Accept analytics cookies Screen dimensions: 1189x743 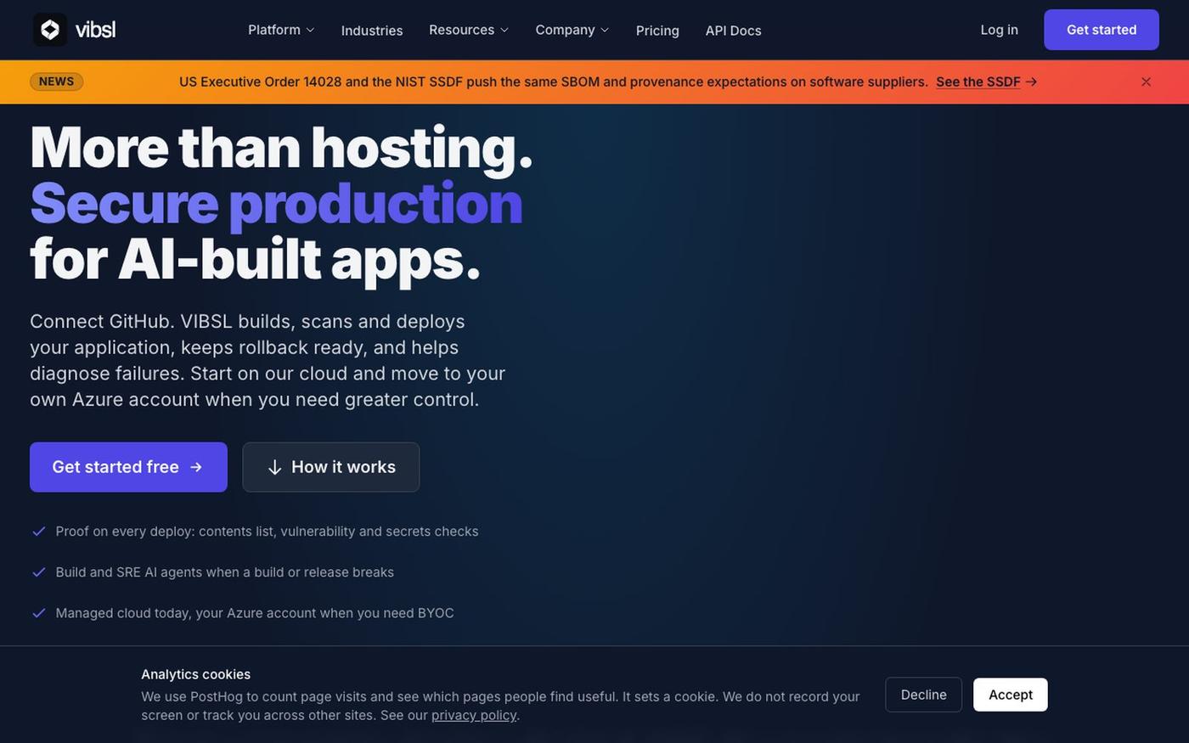click(1011, 695)
